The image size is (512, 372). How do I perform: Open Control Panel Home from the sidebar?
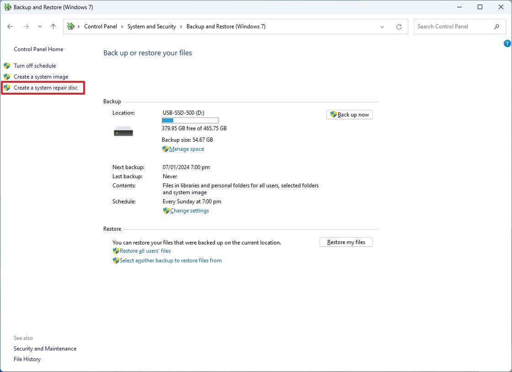[38, 49]
